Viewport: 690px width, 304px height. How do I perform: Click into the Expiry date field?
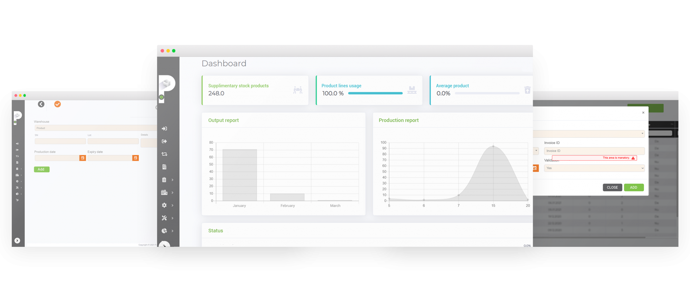(x=110, y=158)
